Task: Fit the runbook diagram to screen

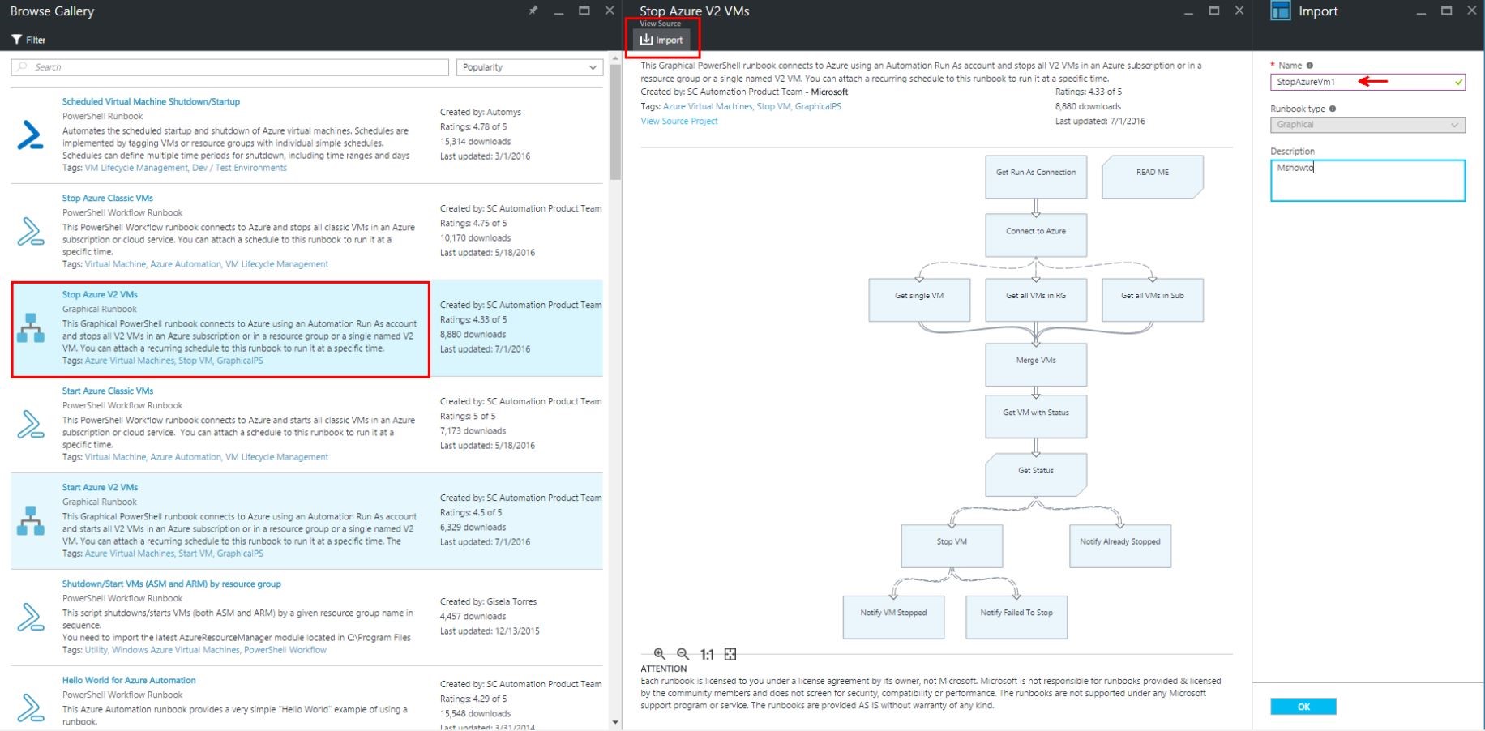Action: click(730, 654)
